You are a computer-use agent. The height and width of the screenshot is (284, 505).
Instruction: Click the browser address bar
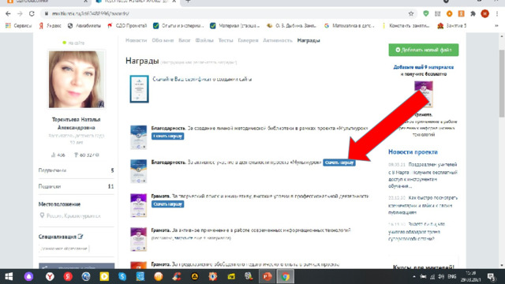(x=226, y=13)
